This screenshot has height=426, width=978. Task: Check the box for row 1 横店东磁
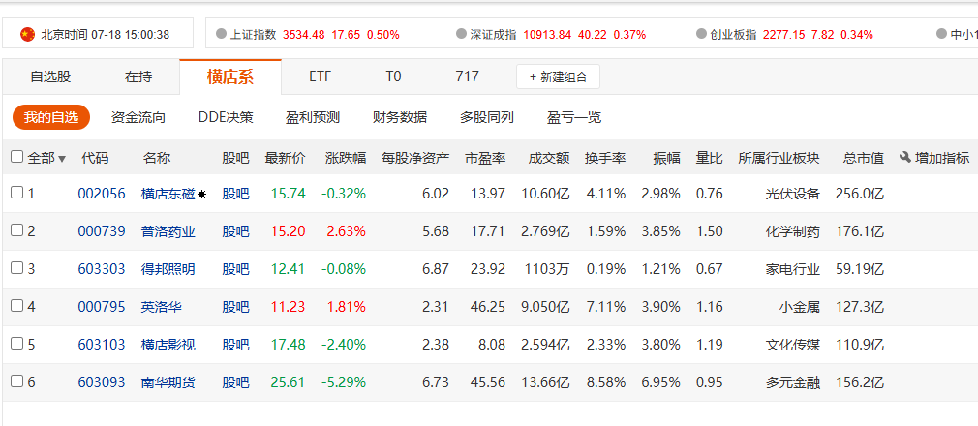point(16,193)
